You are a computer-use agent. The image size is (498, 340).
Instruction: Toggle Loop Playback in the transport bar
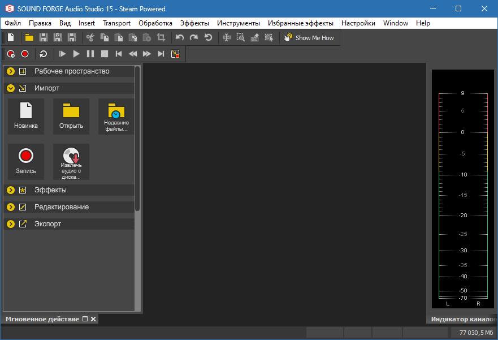(44, 54)
